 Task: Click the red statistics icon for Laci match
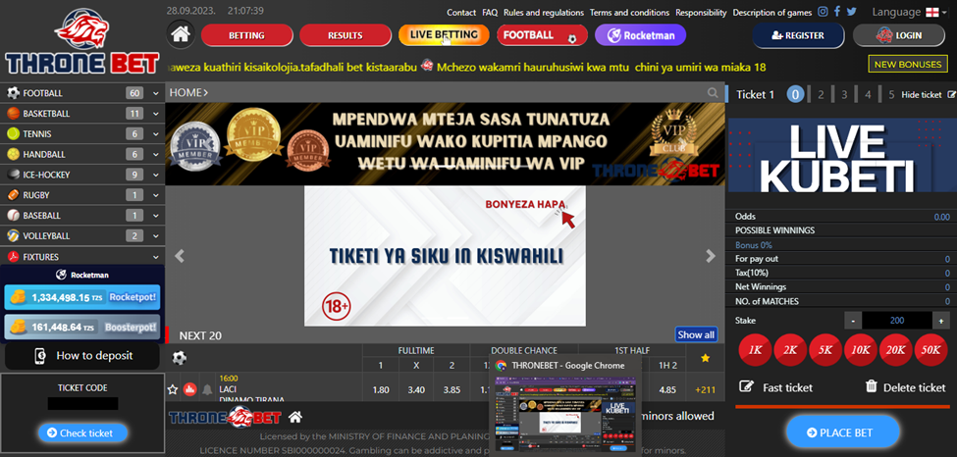pyautogui.click(x=189, y=389)
